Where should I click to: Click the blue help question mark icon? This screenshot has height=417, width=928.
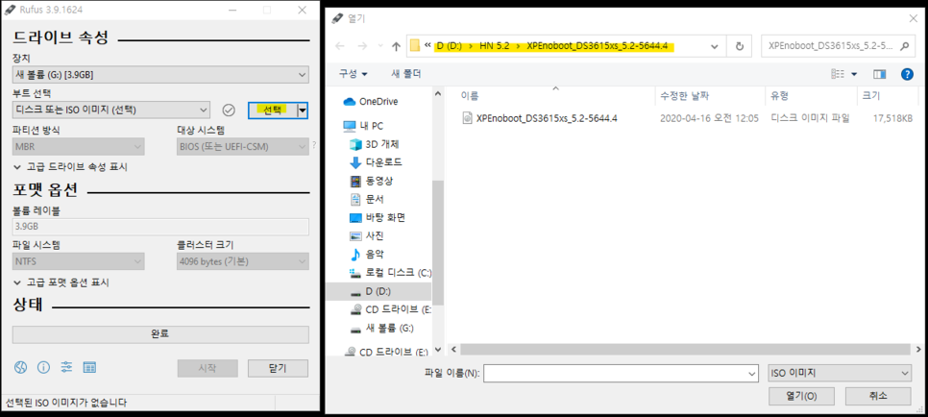coord(907,74)
